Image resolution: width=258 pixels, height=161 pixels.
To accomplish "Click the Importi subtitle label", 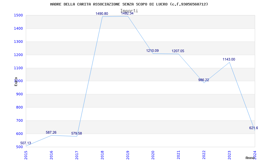I will 129,11.
